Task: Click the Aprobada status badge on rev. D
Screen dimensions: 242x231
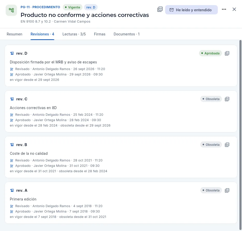Action: tap(210, 53)
